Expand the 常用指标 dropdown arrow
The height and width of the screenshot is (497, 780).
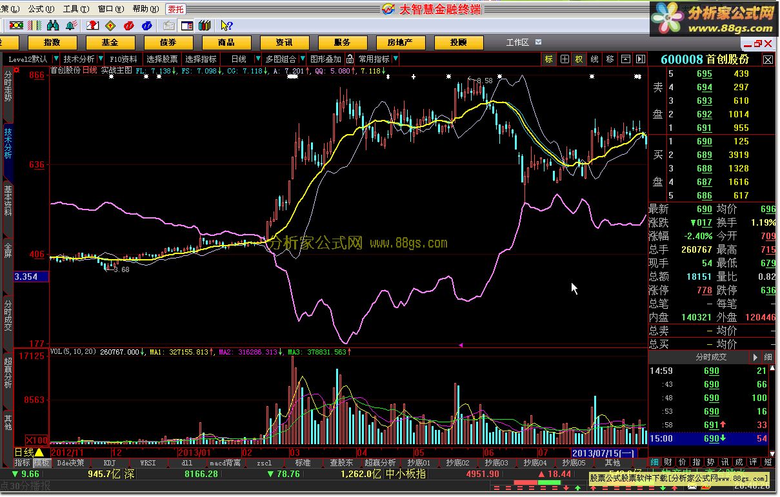[x=395, y=59]
